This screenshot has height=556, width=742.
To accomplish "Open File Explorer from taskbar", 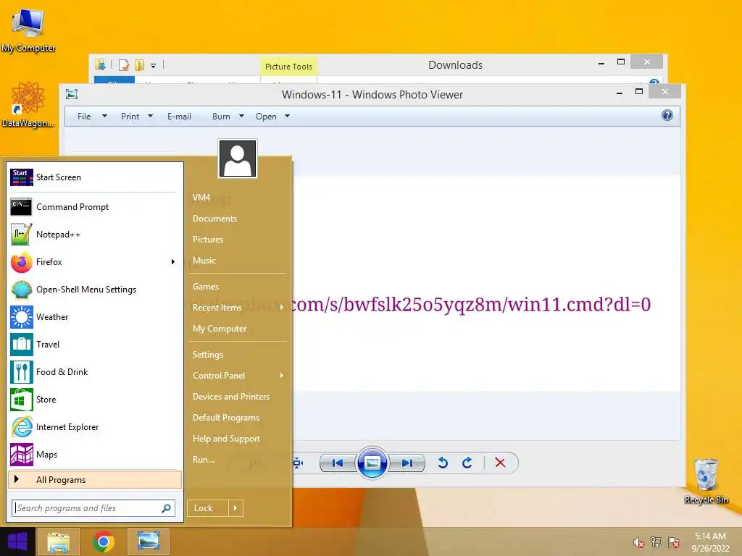I will coord(58,542).
